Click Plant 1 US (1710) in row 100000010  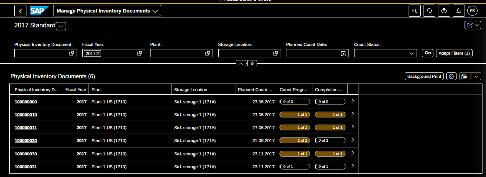(x=109, y=115)
